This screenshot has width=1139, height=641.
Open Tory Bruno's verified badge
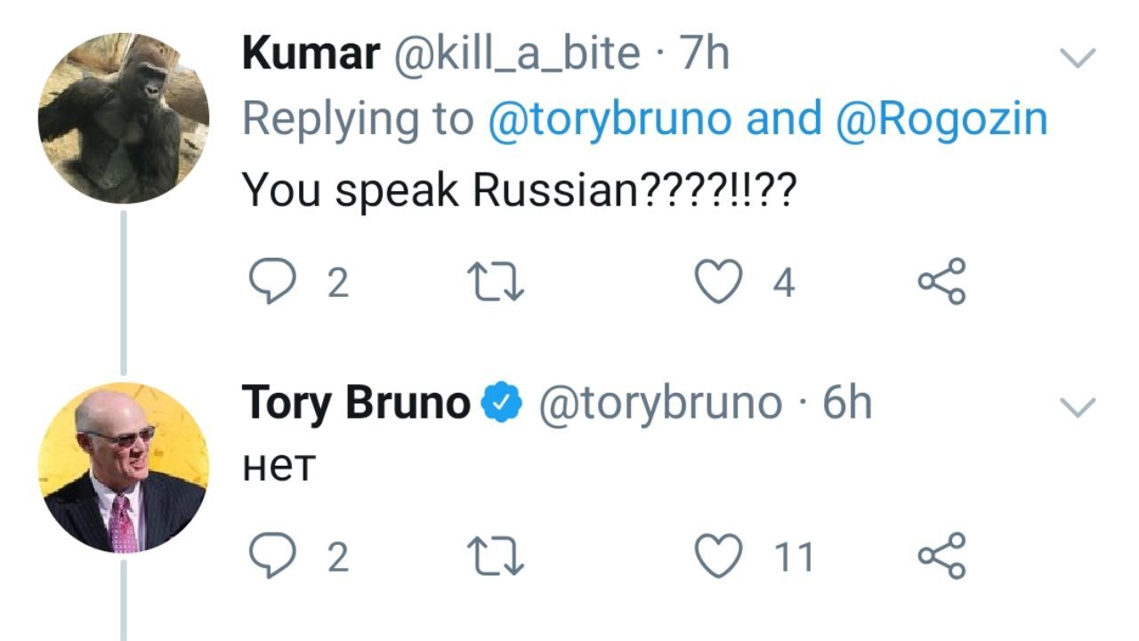pos(502,405)
